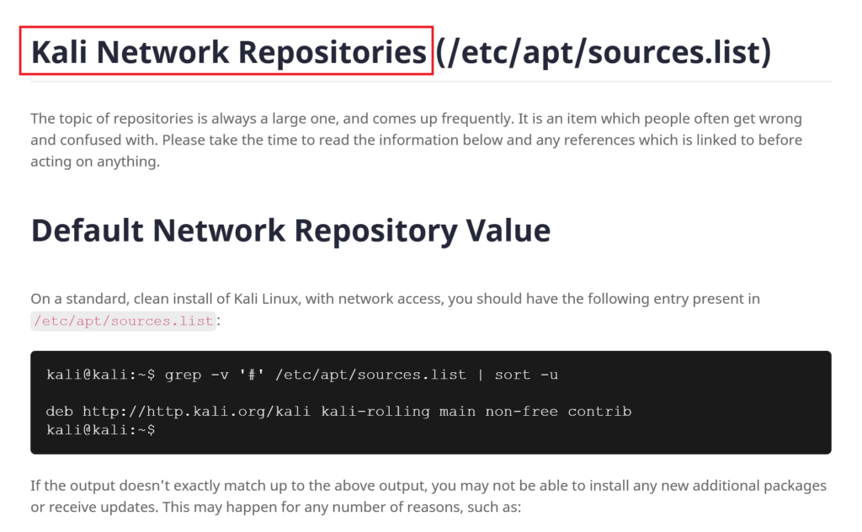Click the paragraph starting 'On a standard, clean install'
Image resolution: width=862 pixels, height=532 pixels.
(396, 310)
